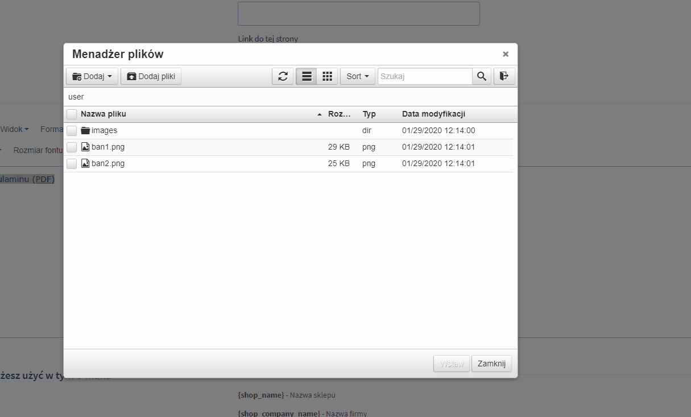Open the Dodaj dropdown menu

coord(92,76)
